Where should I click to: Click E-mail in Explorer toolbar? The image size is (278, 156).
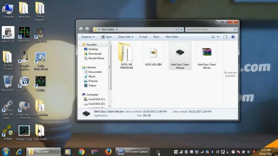click(143, 37)
